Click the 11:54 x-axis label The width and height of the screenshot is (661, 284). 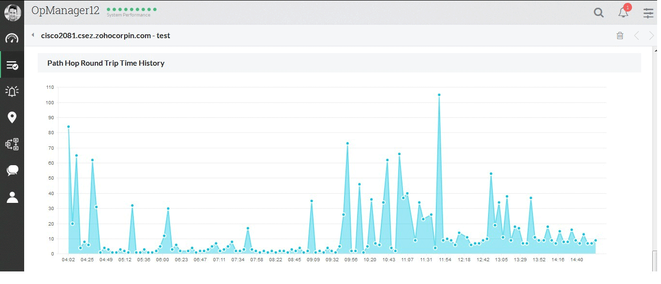pyautogui.click(x=445, y=259)
